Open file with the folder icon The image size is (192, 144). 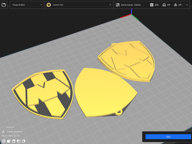4,5
